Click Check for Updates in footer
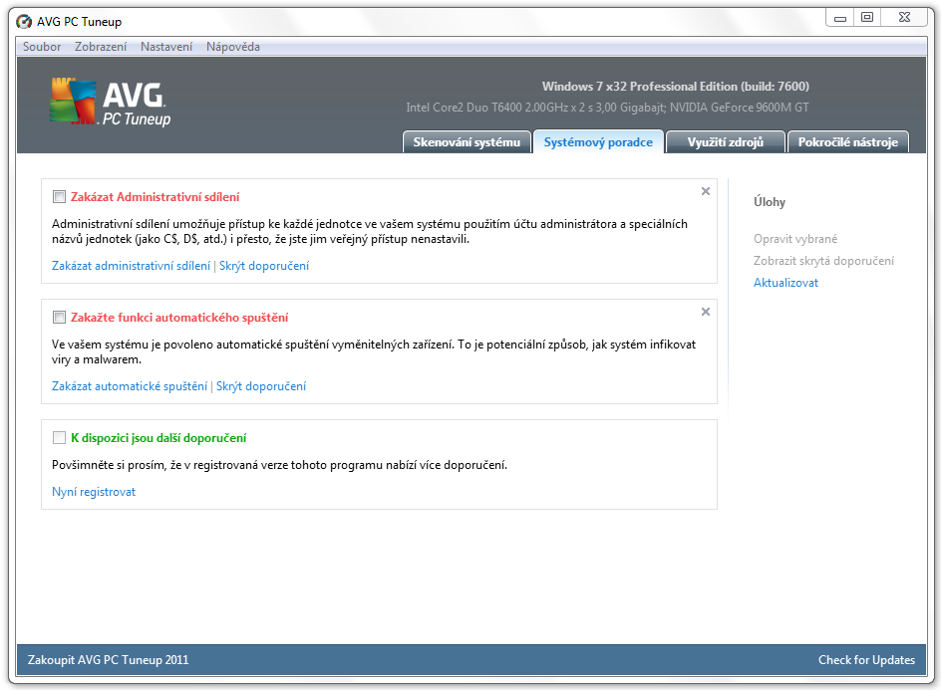 (866, 660)
